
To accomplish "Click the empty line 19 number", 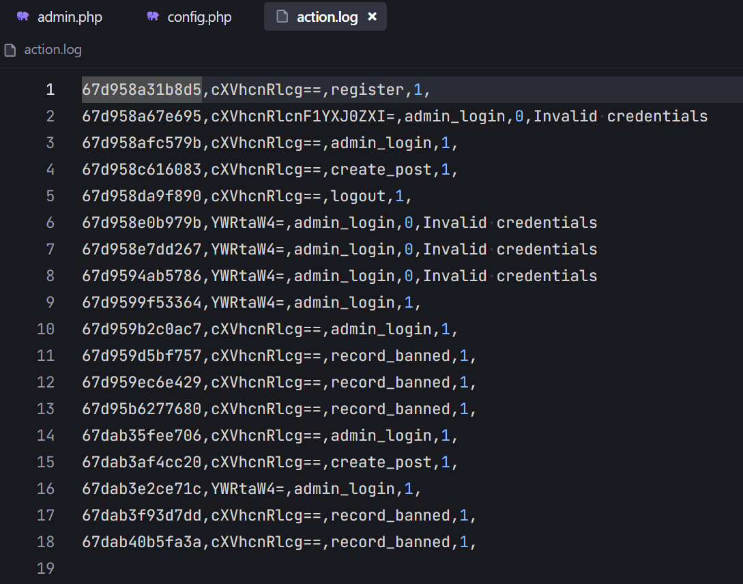I will coord(46,568).
